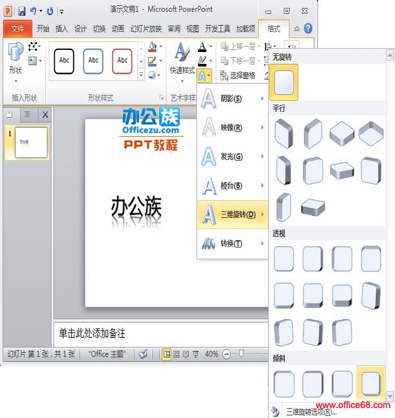Screen dimensions: 395x418
Task: Click the spell check status icon
Action: [143, 354]
